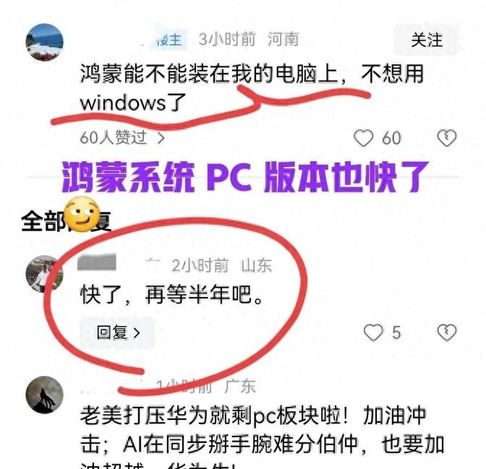Open the Henan poster's seaside avatar
Image resolution: width=486 pixels, height=469 pixels.
(x=45, y=43)
